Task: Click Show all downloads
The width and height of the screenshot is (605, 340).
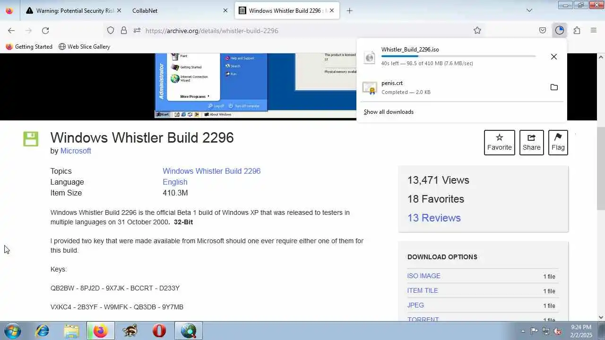Action: pos(389,112)
